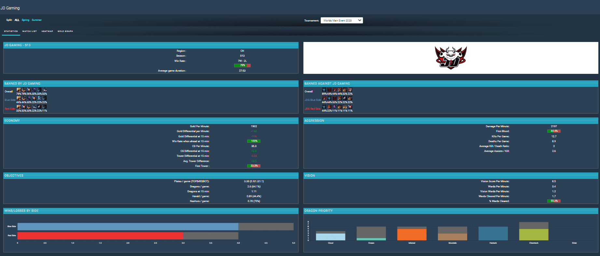The height and width of the screenshot is (256, 600).
Task: Click the orange Infernal dragon bar
Action: coord(412,235)
